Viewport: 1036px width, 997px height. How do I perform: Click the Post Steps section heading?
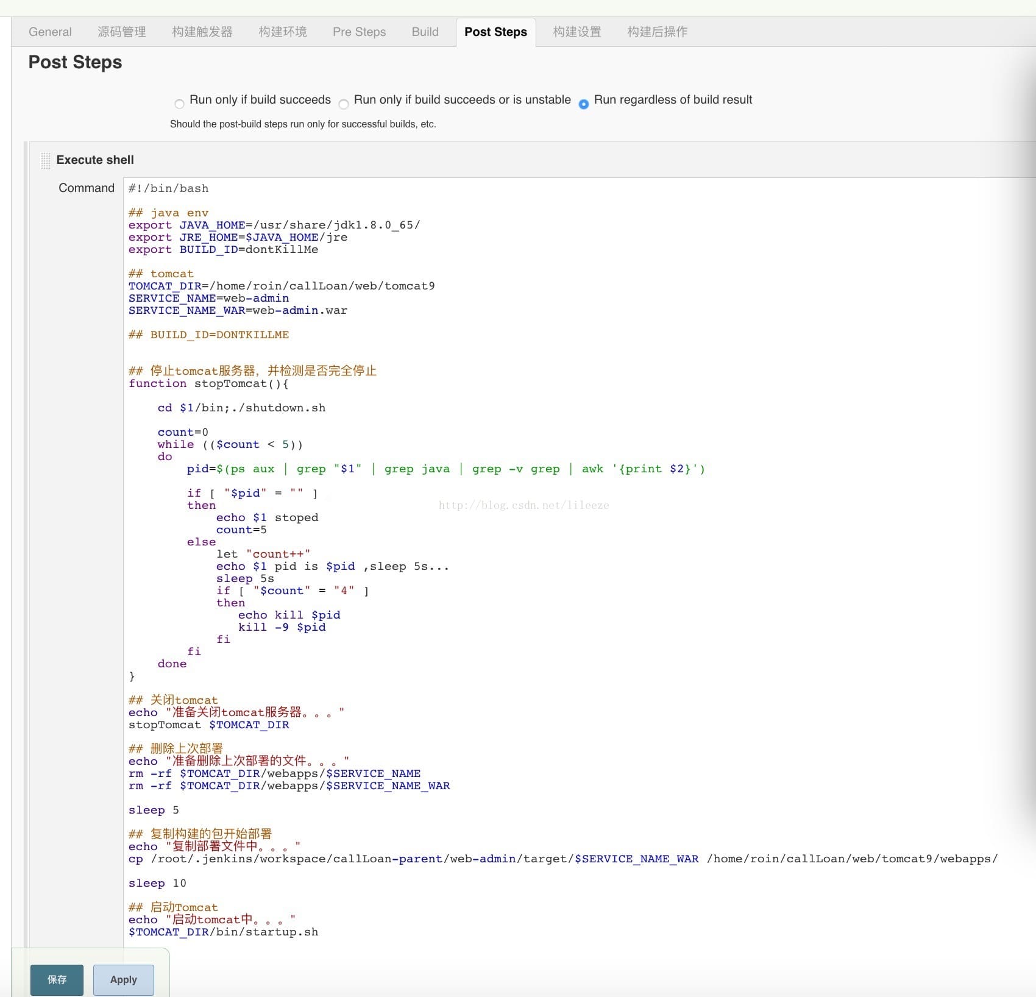click(x=75, y=62)
